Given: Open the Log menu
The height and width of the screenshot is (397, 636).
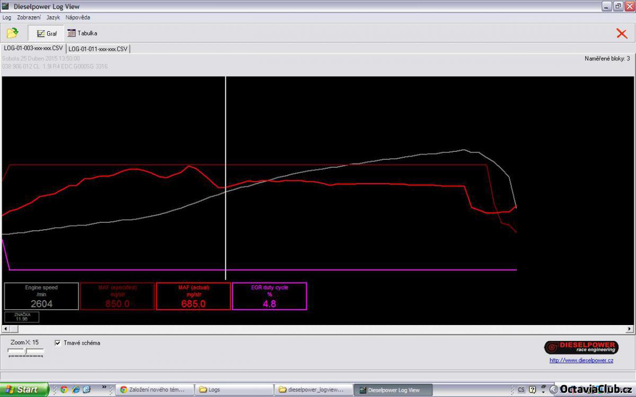Looking at the screenshot, I should coord(7,17).
